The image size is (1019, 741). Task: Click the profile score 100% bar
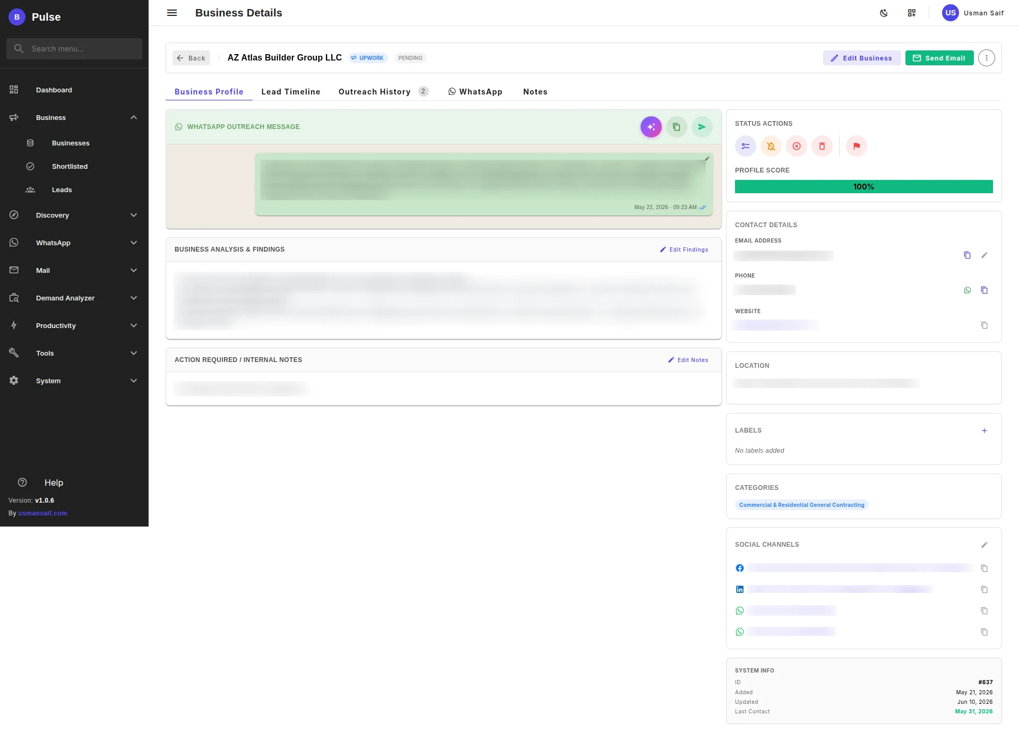863,187
